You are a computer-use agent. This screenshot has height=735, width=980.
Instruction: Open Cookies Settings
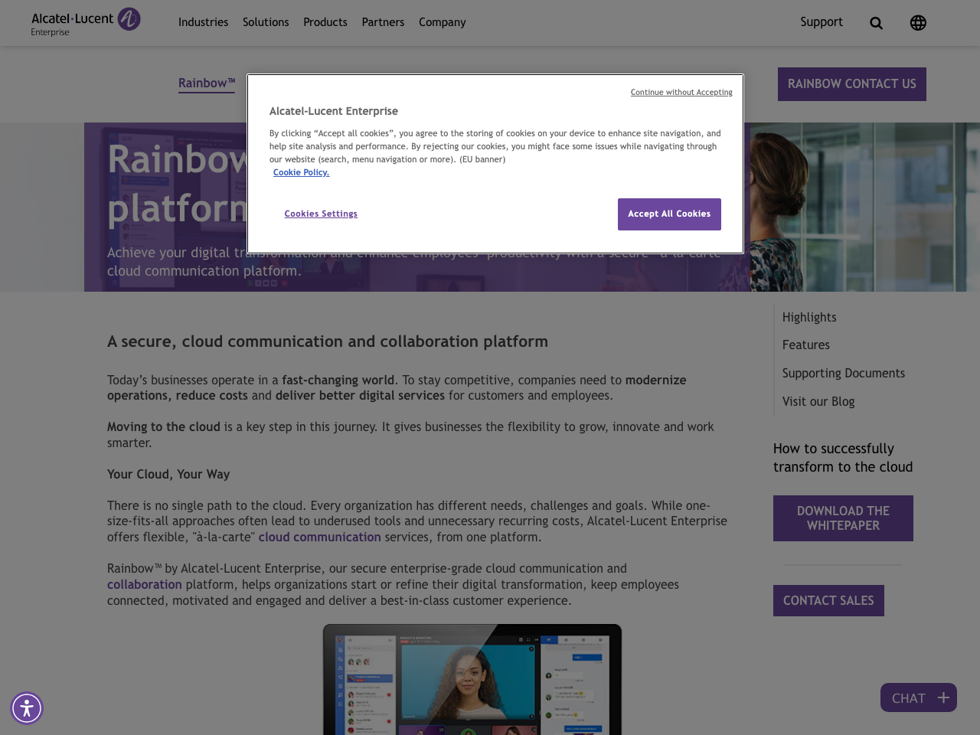point(321,214)
